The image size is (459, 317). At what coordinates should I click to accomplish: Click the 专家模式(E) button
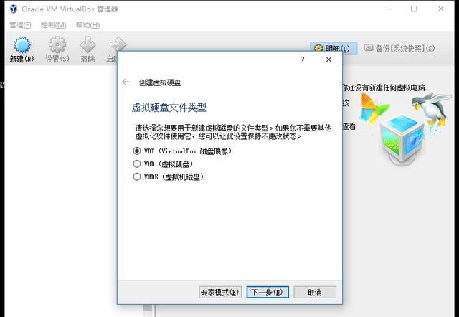[x=220, y=292]
